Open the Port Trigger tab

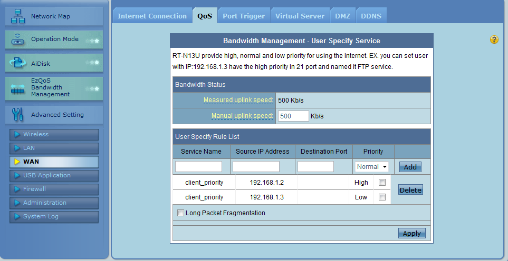244,16
